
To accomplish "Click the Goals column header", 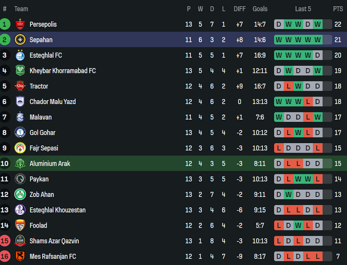I will [260, 9].
